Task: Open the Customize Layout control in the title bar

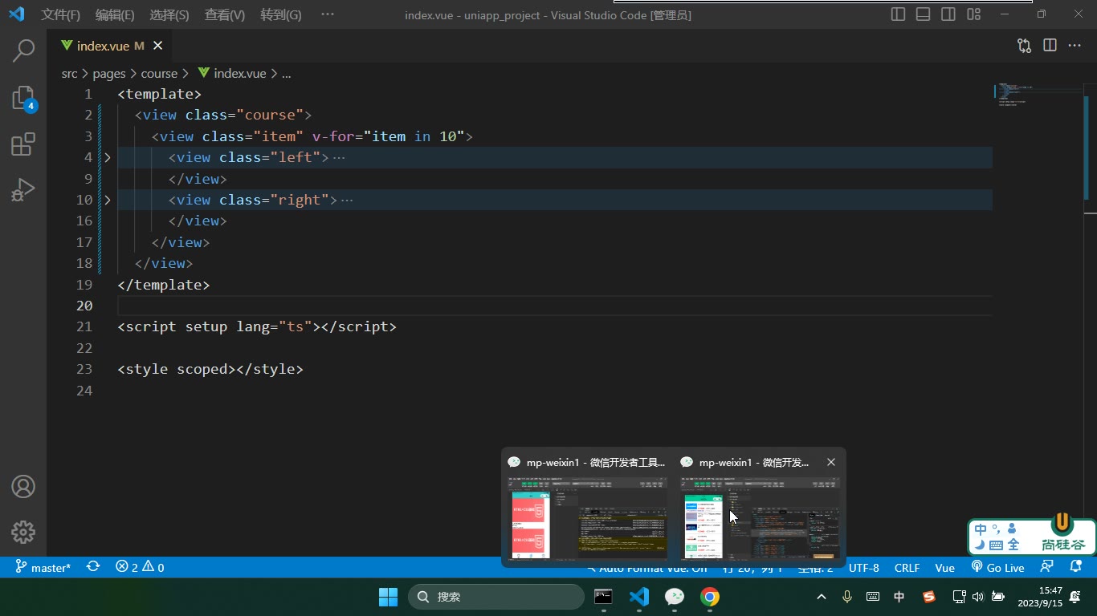Action: click(973, 14)
